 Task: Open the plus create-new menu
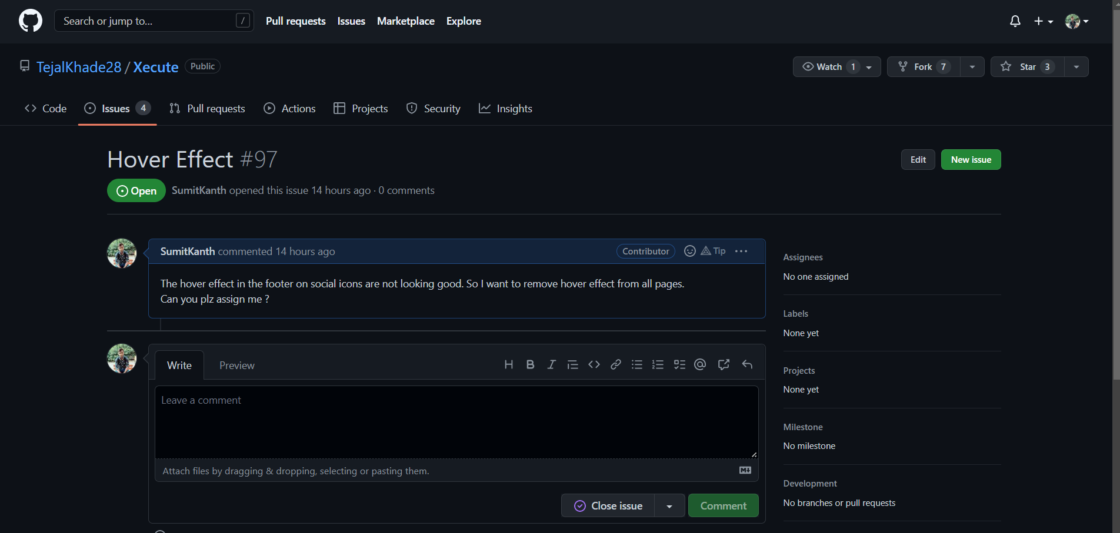pos(1044,21)
